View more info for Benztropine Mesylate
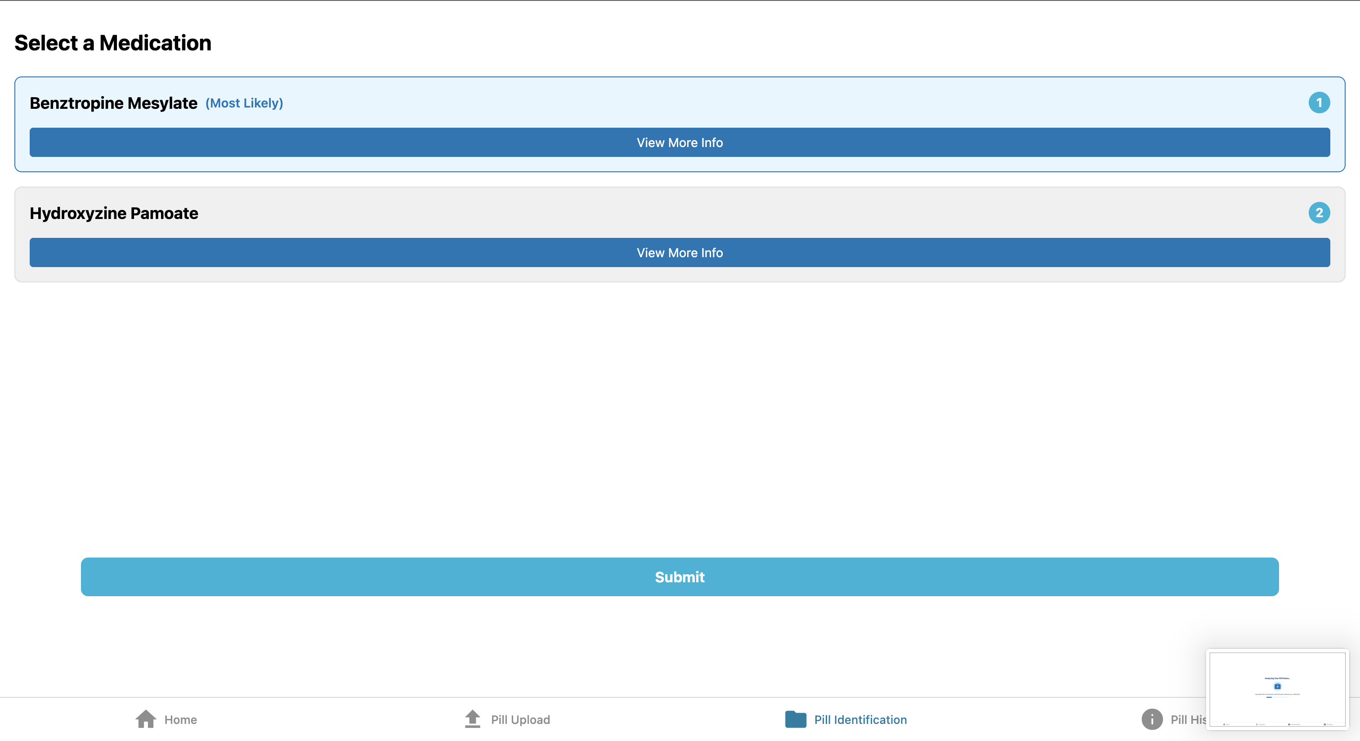The image size is (1360, 741). (680, 143)
